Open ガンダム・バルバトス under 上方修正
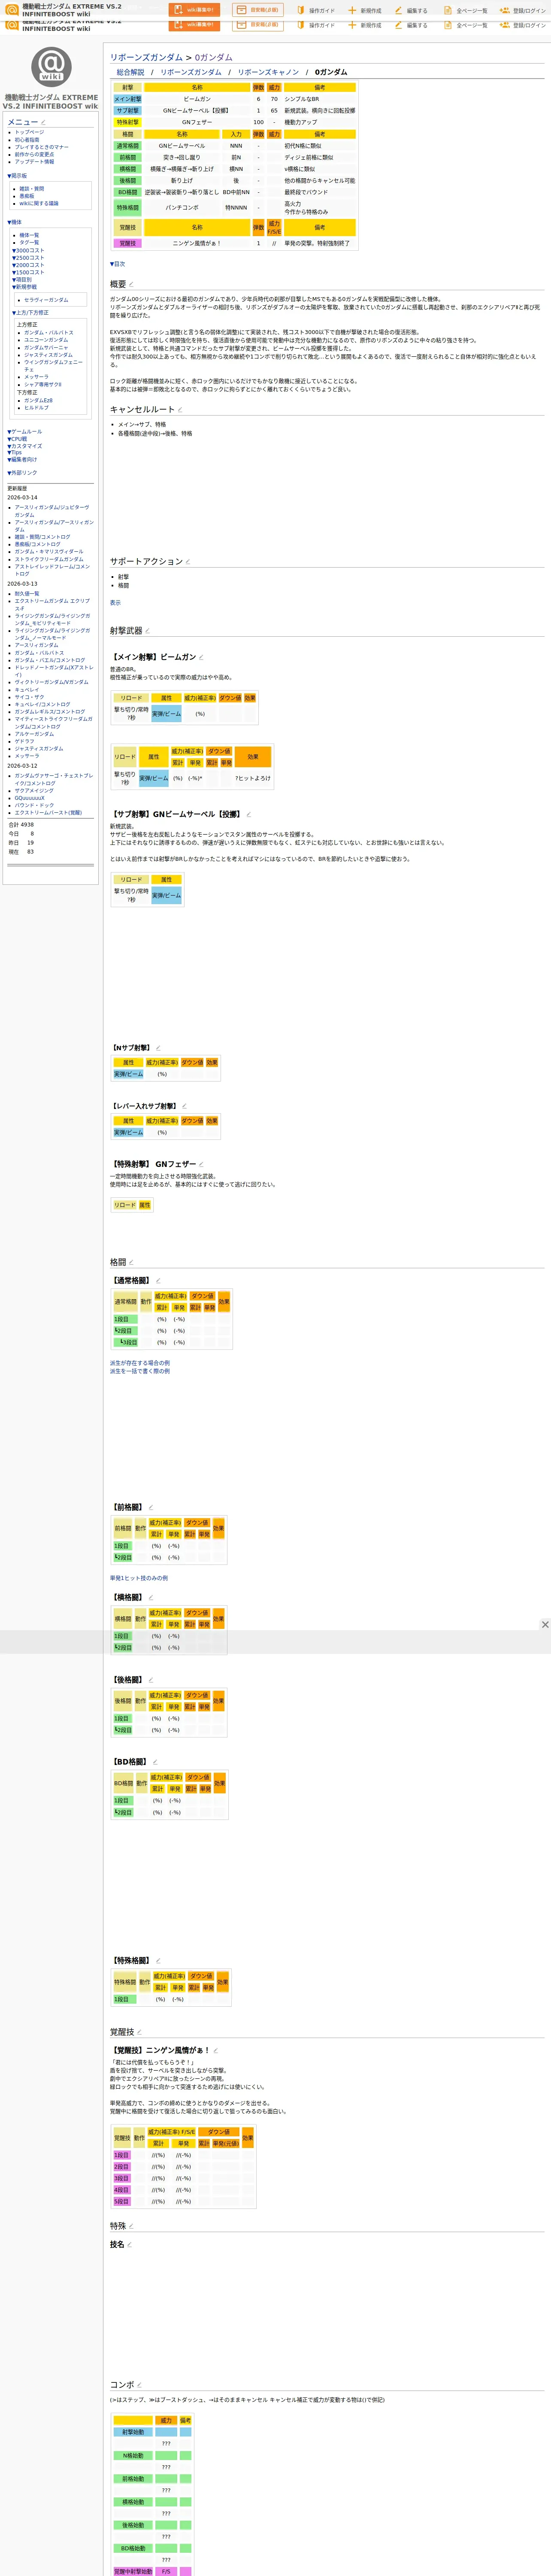Viewport: 551px width, 2576px height. pos(48,333)
